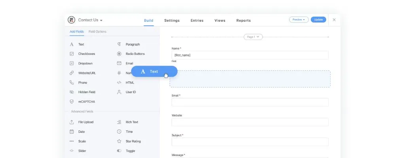
Task: Select the Star Rating field
Action: [129, 141]
